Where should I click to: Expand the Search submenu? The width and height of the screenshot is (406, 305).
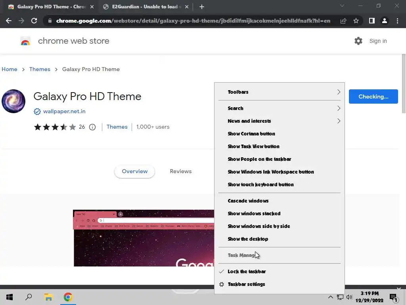click(280, 108)
